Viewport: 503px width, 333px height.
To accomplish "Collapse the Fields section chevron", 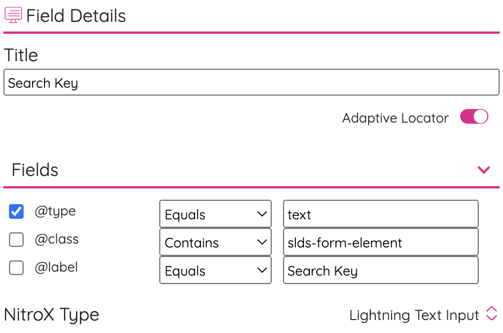I will coord(484,169).
